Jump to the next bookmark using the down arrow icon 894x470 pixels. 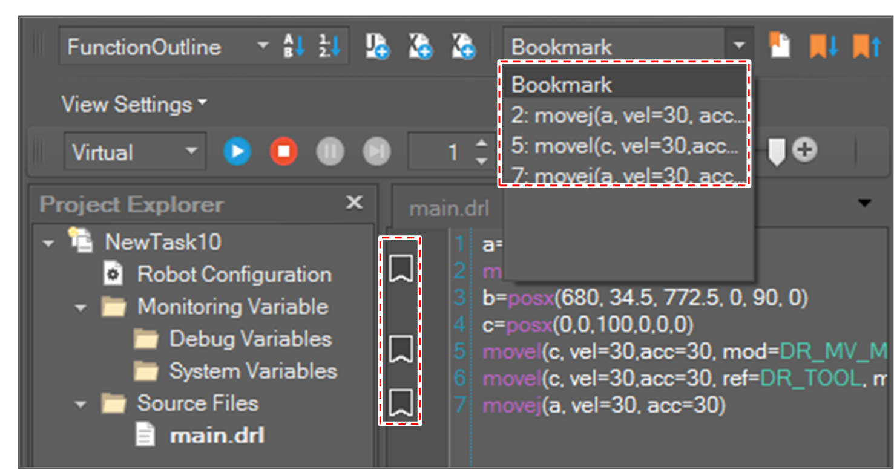click(x=824, y=47)
